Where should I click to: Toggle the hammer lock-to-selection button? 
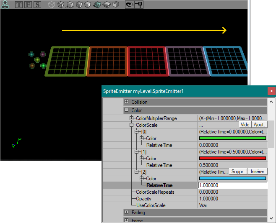[x=139, y=5]
